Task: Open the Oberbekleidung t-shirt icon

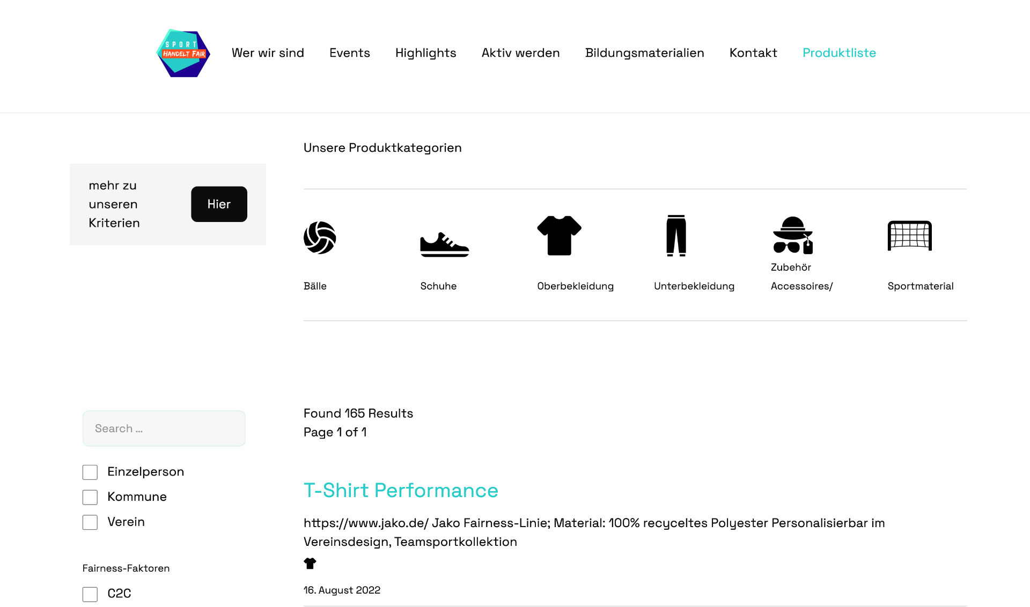Action: (x=559, y=235)
